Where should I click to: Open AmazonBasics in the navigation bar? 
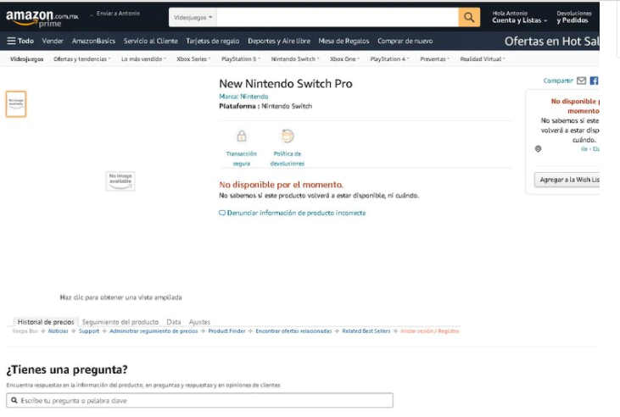[93, 41]
